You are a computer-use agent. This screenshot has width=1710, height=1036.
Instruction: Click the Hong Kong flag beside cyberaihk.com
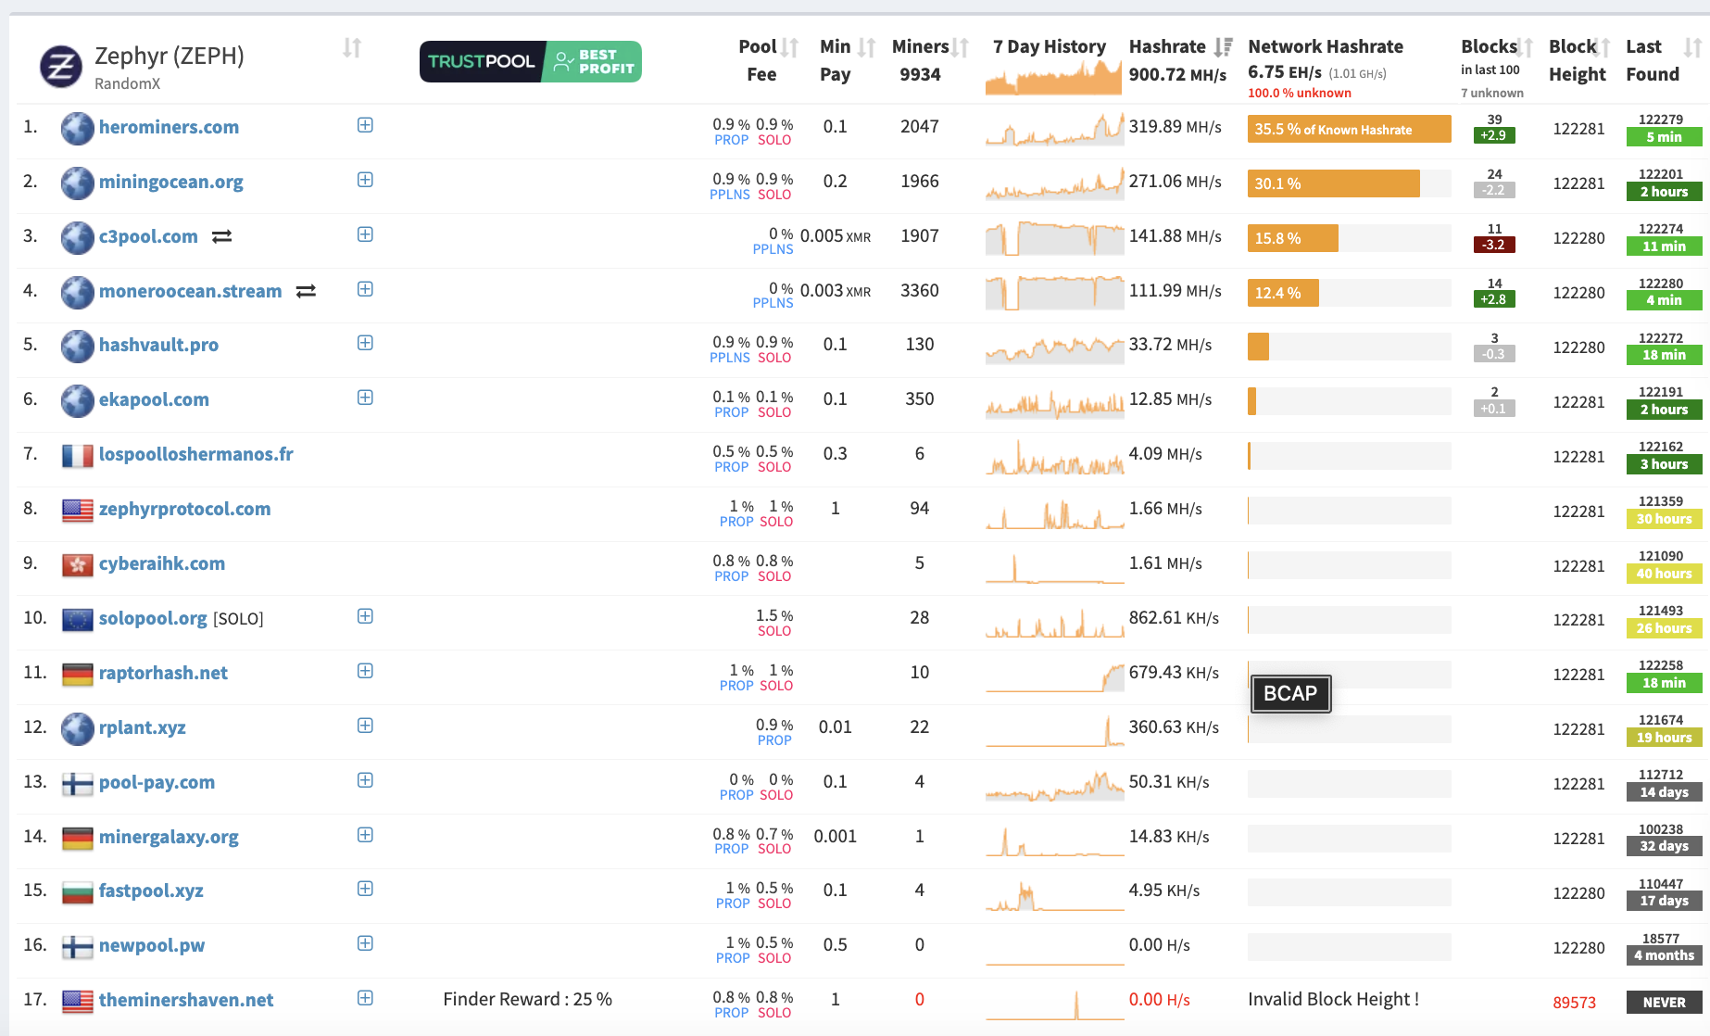(78, 564)
